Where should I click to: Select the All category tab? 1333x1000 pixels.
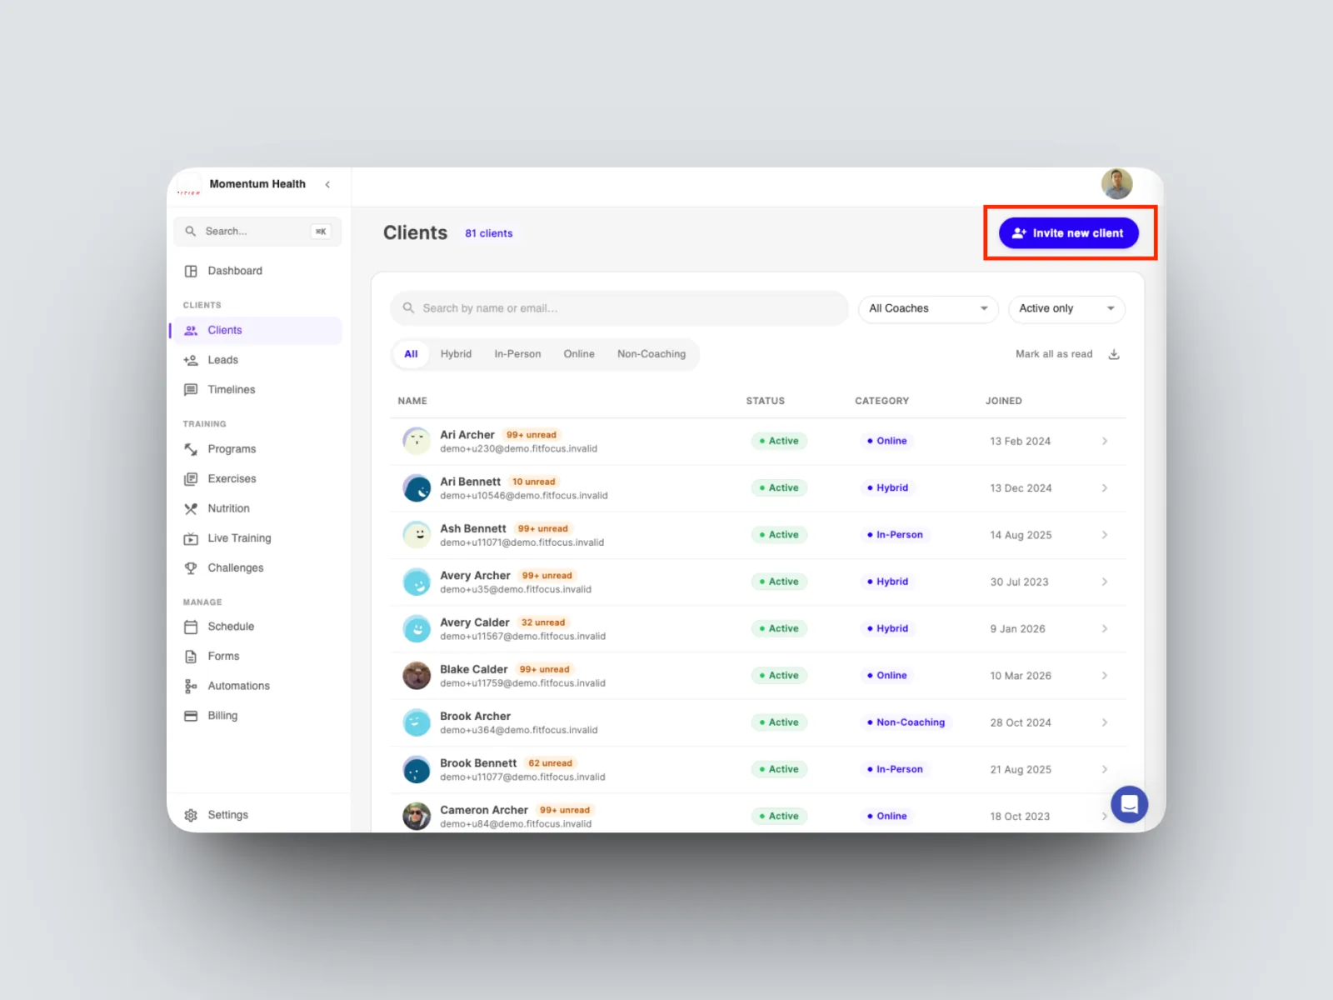tap(411, 354)
